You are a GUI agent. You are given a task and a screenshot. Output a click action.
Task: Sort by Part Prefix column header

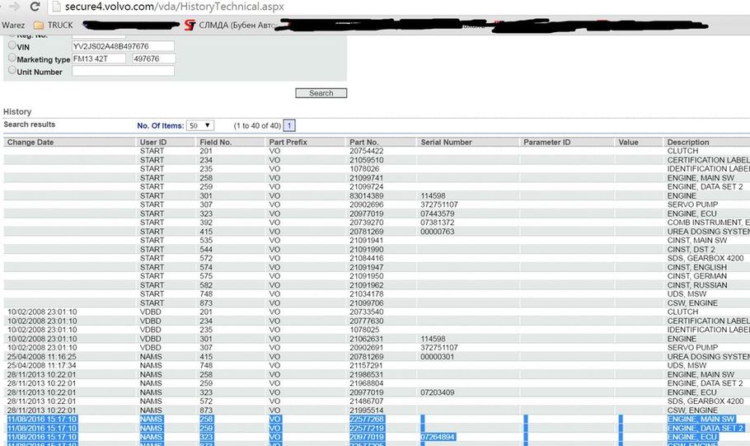click(x=288, y=142)
